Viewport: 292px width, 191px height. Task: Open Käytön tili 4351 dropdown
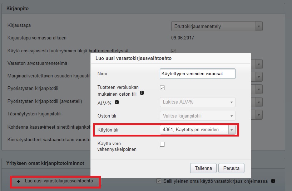[198, 130]
